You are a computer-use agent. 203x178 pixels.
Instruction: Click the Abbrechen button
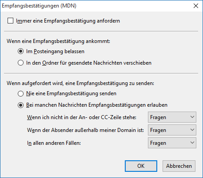pos(179,166)
